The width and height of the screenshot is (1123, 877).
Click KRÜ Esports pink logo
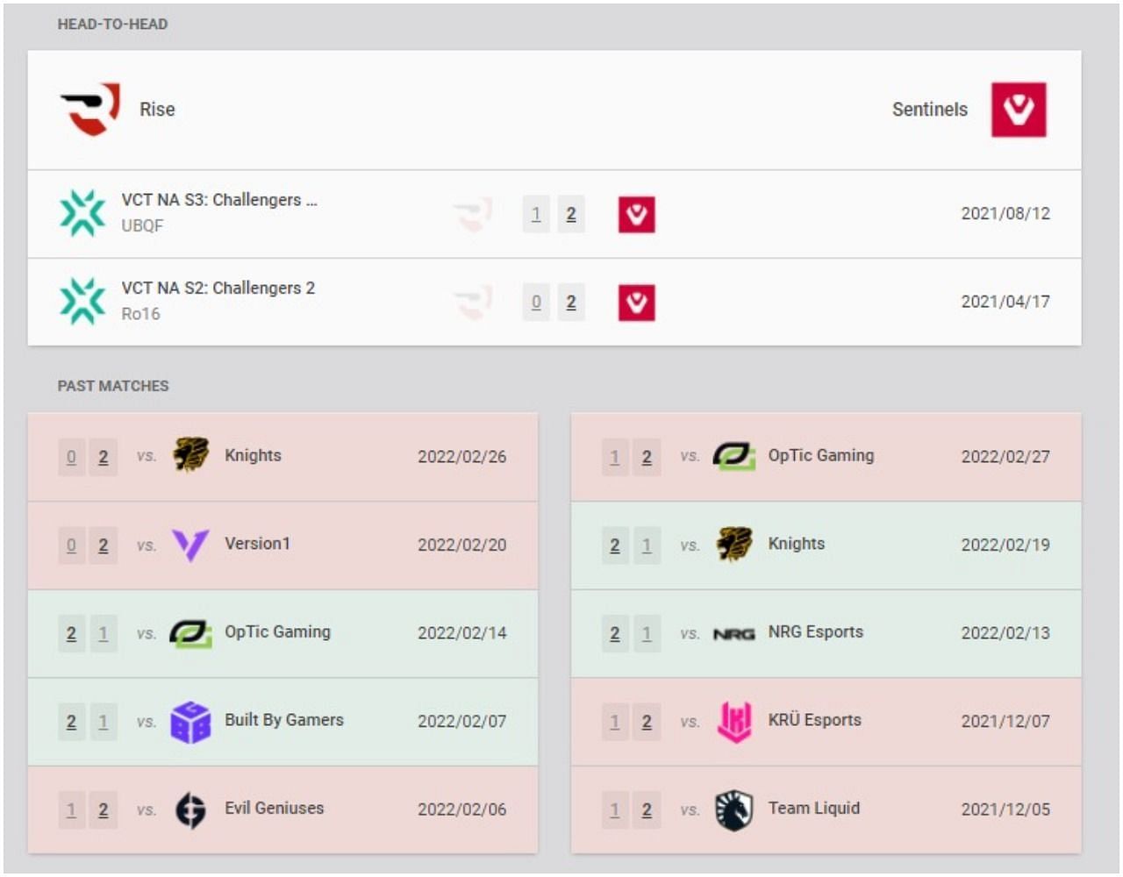tap(734, 722)
